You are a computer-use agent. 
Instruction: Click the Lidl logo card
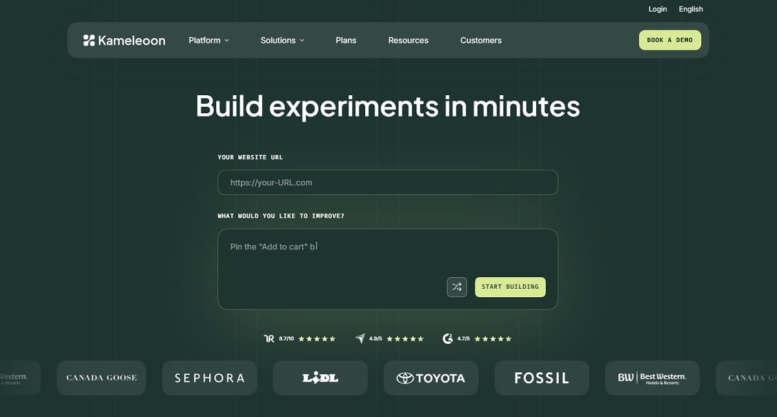coord(320,378)
